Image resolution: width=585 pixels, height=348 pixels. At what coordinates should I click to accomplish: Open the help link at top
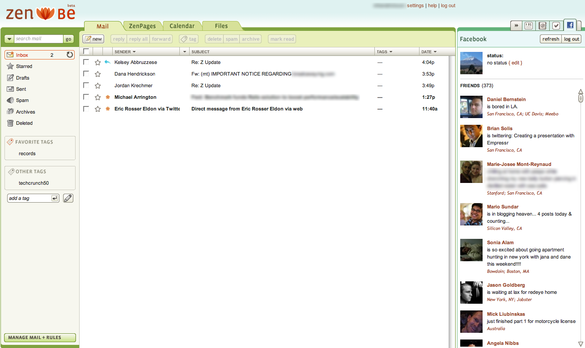click(x=432, y=6)
